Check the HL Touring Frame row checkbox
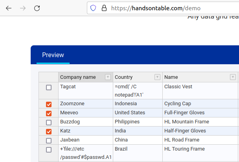This screenshot has height=162, width=239. [49, 150]
